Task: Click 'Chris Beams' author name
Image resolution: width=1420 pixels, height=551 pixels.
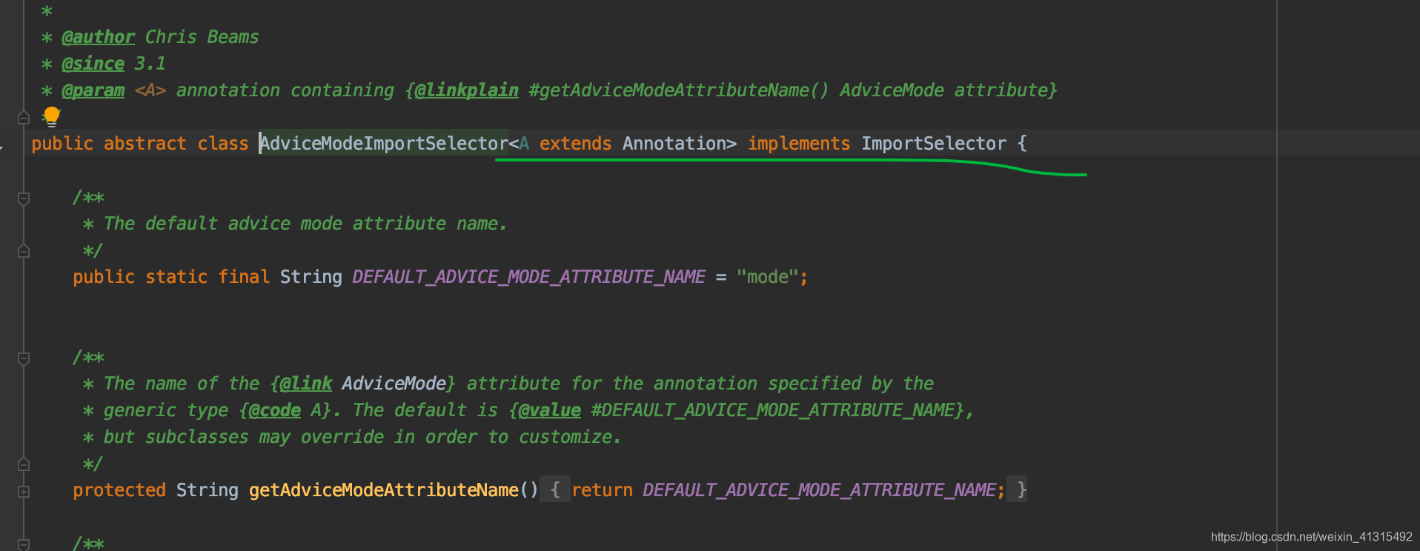Action: pos(202,37)
